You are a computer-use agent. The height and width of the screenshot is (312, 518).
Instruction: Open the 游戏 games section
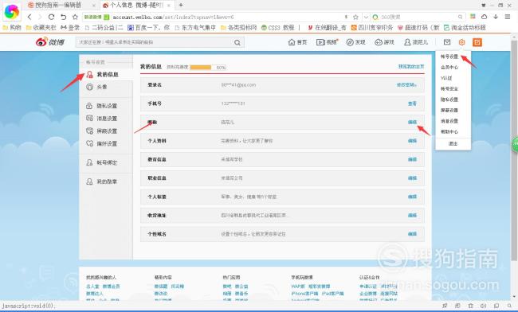point(385,42)
